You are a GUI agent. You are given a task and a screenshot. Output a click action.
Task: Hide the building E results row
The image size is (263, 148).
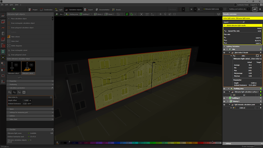click(x=224, y=98)
